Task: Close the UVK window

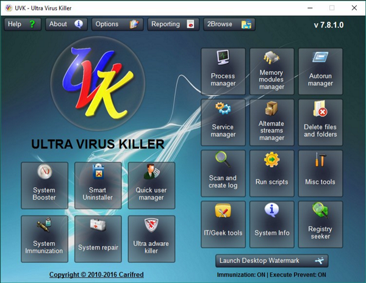Action: point(354,8)
